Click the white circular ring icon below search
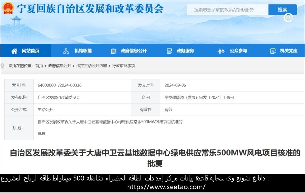Image resolution: width=305 pixels, height=193 pixels. (288, 18)
